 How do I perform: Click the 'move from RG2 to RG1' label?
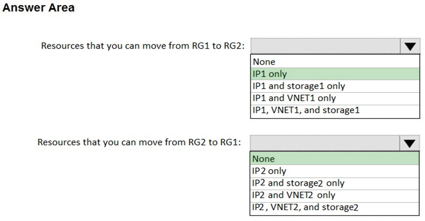pyautogui.click(x=188, y=142)
